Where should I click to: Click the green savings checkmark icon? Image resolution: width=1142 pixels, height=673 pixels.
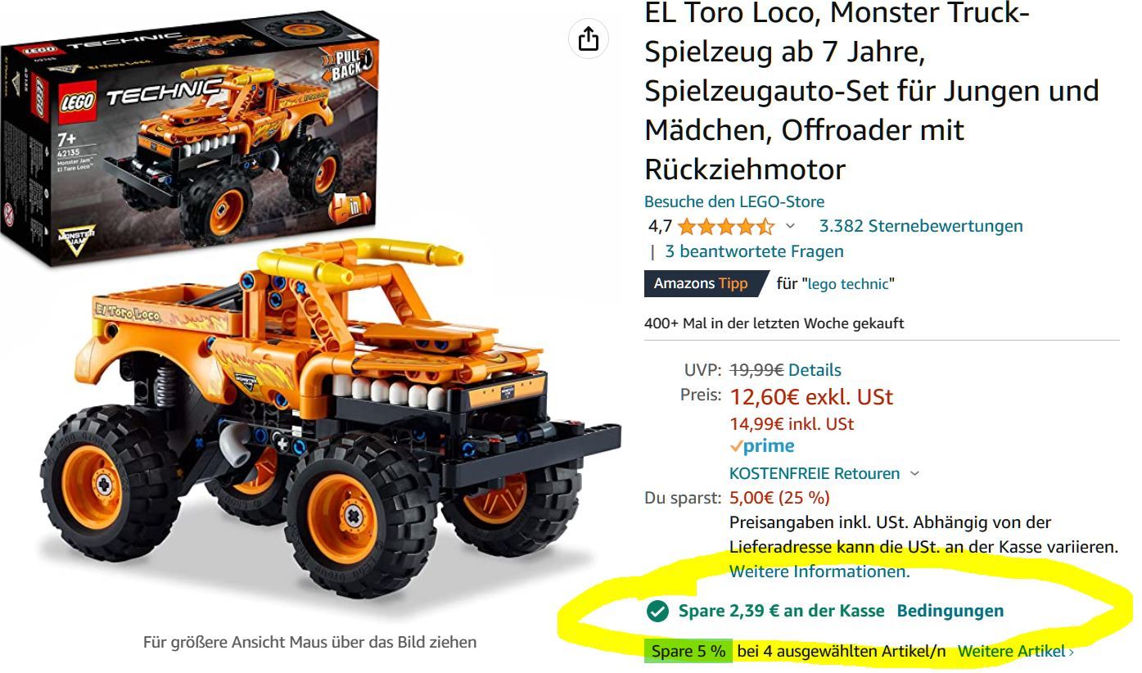(657, 611)
